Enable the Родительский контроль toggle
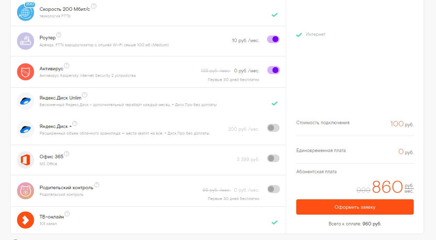 point(273,189)
